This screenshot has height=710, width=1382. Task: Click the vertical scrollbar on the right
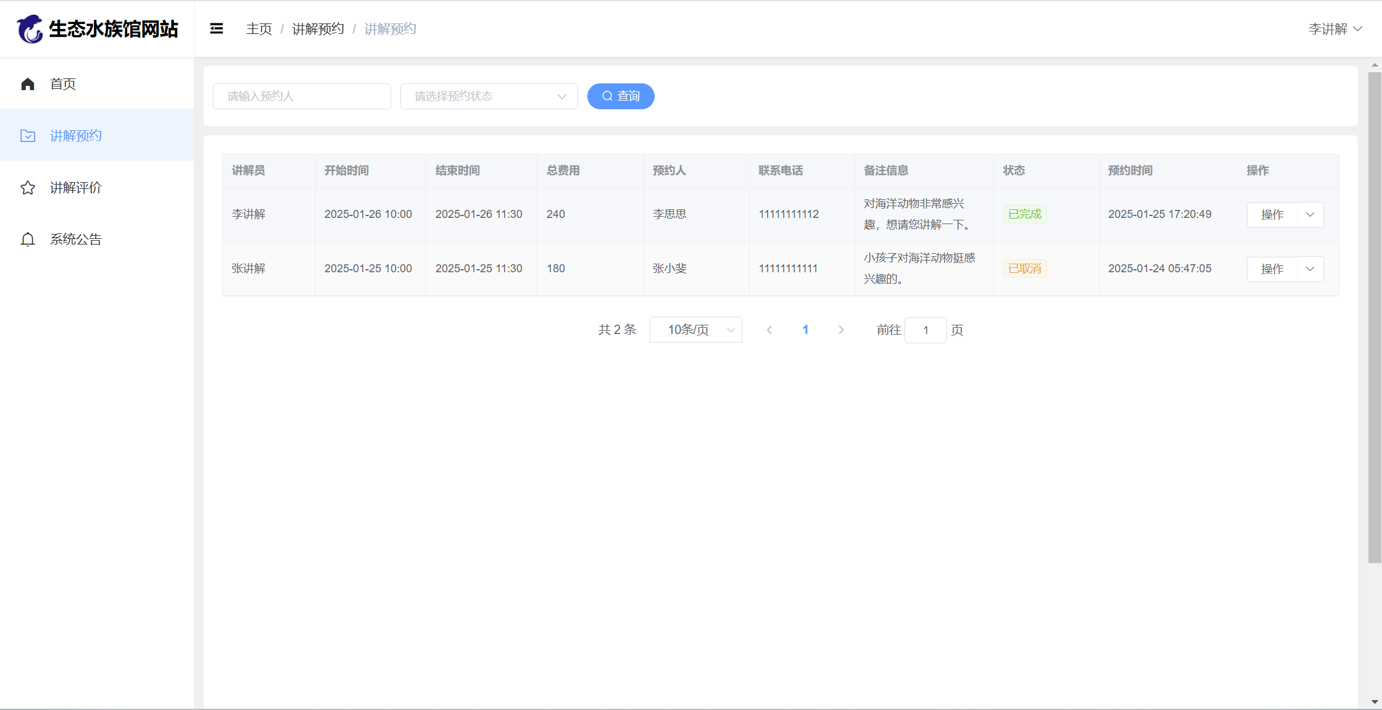coord(1375,318)
